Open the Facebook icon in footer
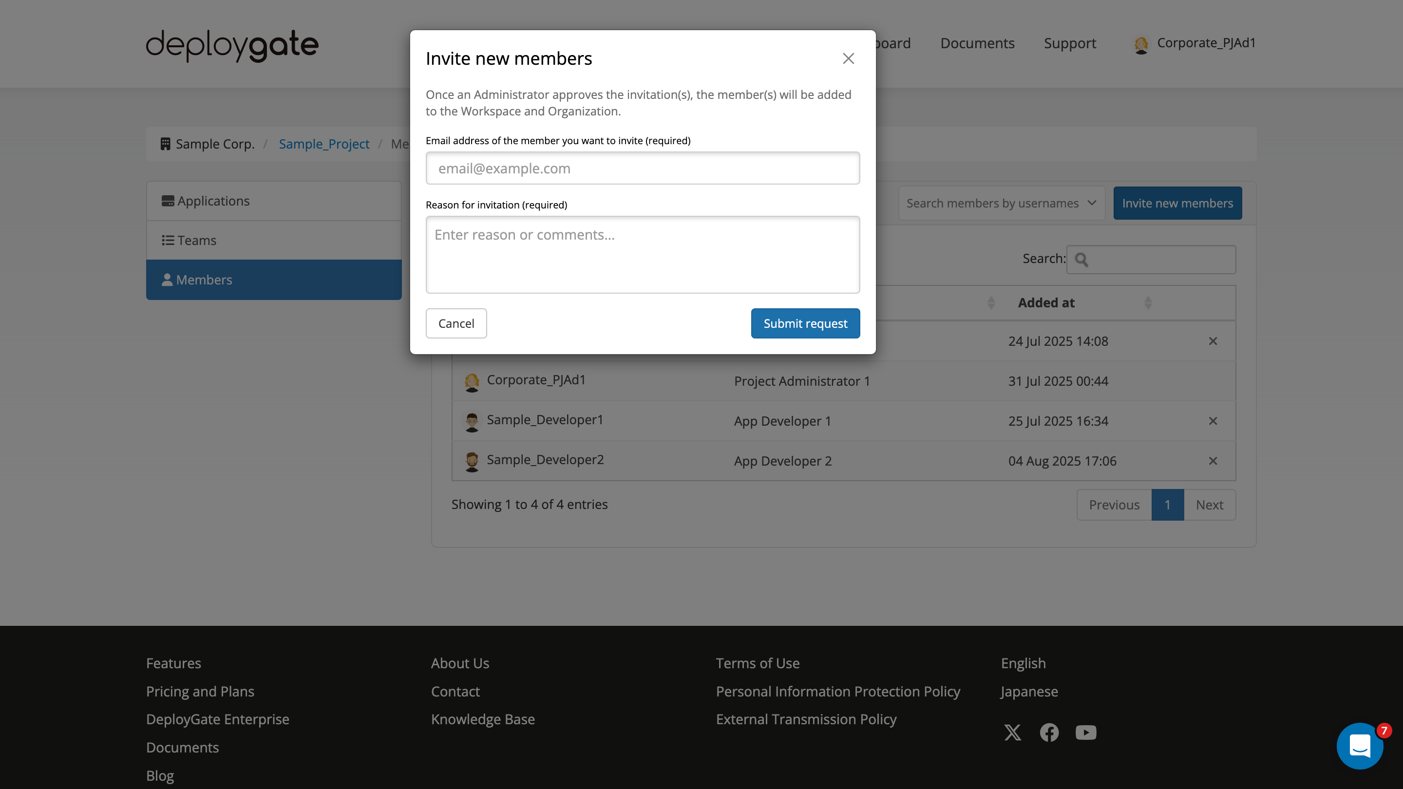 1049,733
